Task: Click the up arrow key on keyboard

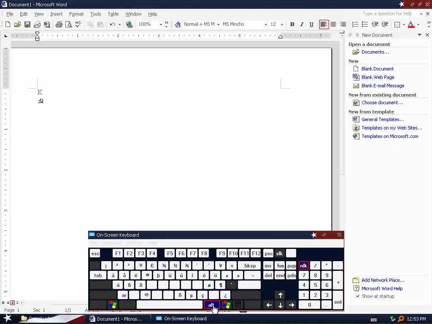Action: [x=280, y=295]
